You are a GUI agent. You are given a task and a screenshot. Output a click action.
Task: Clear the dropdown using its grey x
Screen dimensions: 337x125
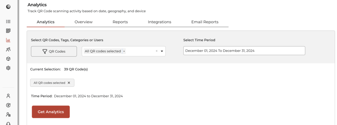[x=156, y=51]
